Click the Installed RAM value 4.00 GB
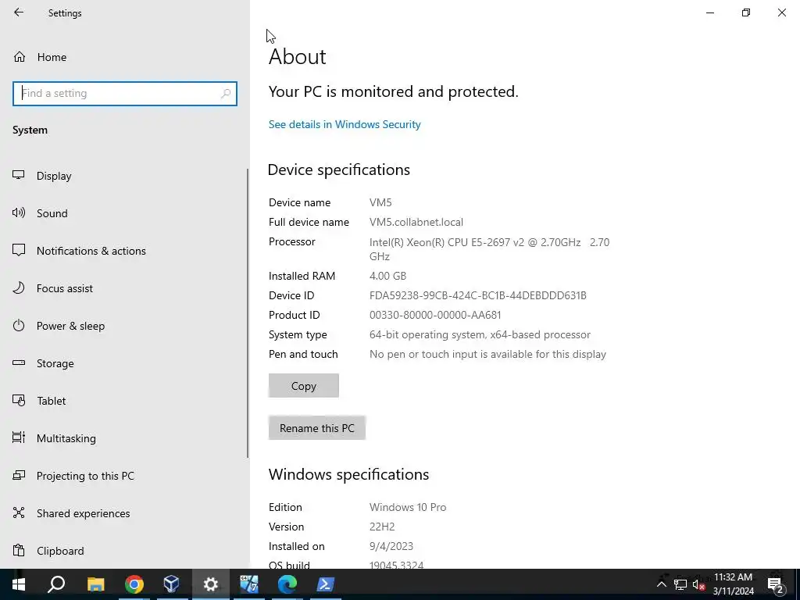This screenshot has width=800, height=600. click(387, 276)
